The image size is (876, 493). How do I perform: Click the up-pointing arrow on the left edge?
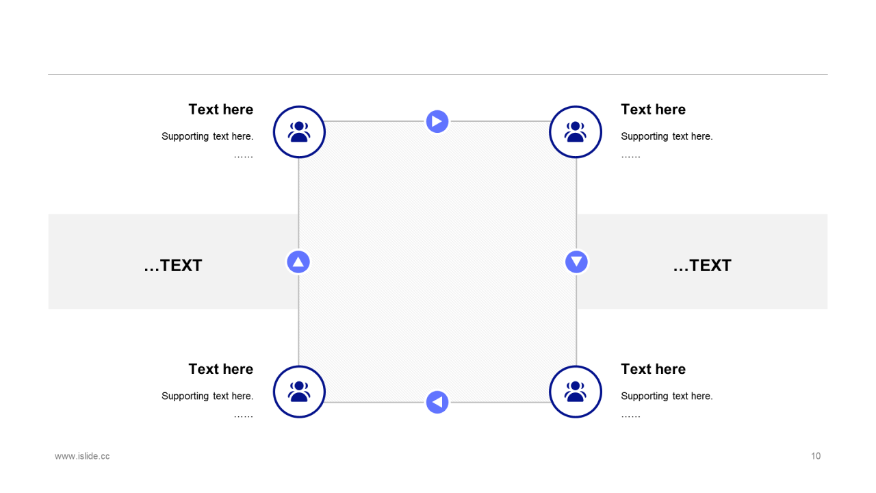[x=298, y=262]
